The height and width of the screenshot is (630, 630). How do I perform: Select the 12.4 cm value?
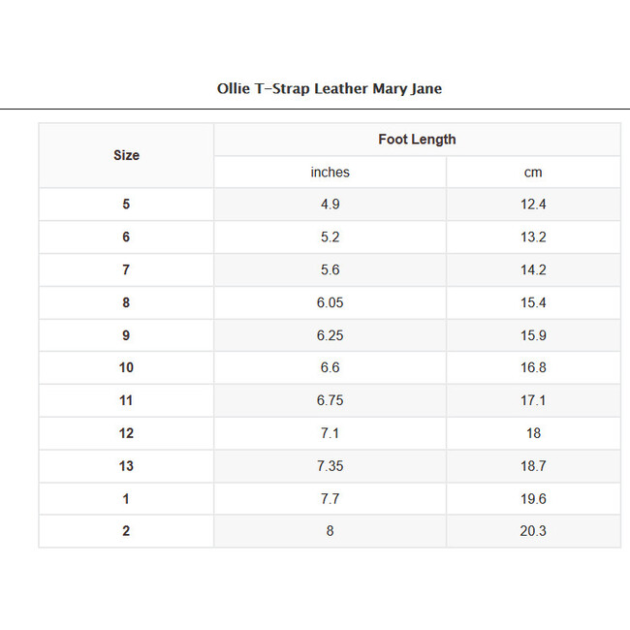[533, 205]
